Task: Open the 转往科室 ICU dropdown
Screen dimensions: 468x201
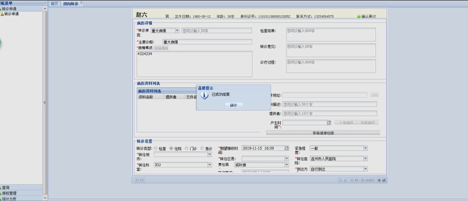Action: pos(210,165)
